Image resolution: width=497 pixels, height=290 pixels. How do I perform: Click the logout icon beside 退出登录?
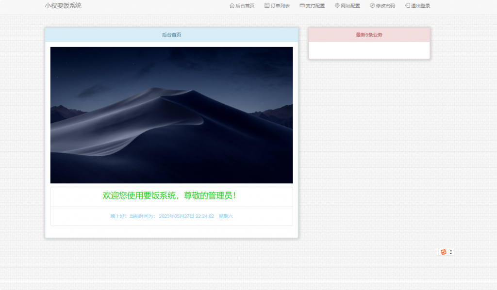tap(408, 5)
